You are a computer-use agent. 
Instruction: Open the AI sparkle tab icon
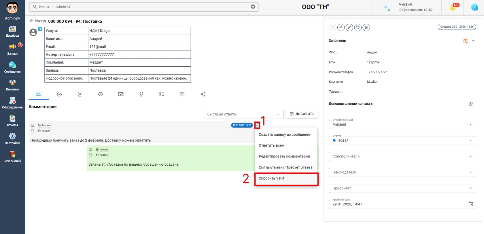[203, 94]
